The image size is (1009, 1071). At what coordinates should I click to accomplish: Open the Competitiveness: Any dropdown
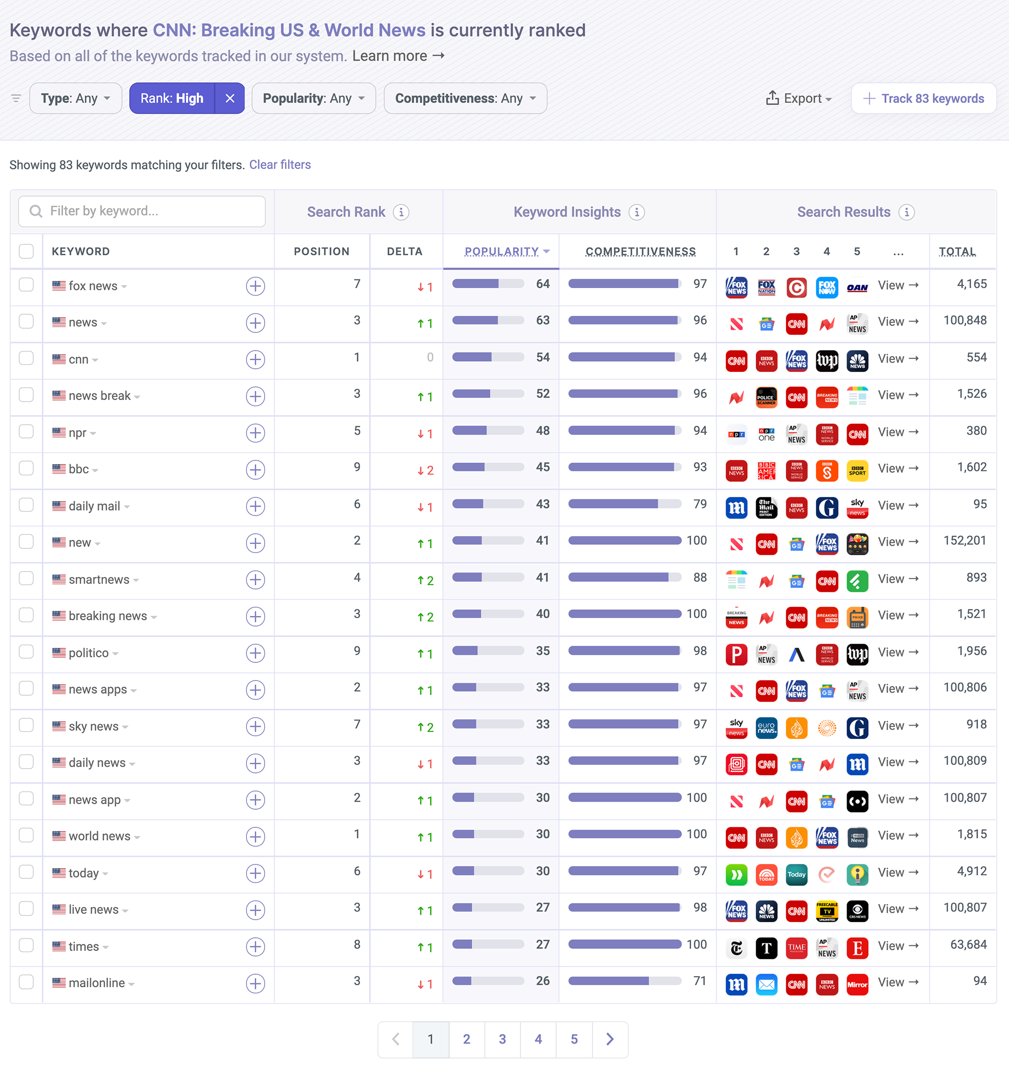pos(466,98)
